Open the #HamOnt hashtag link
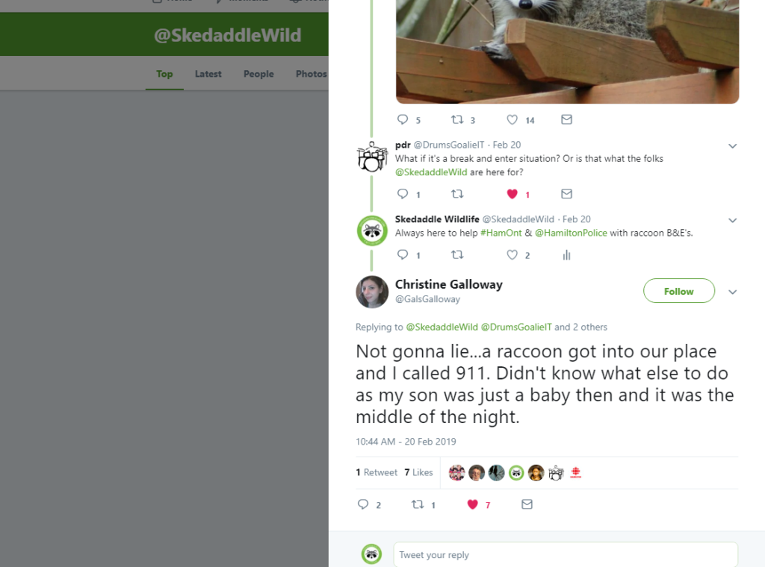Viewport: 765px width, 567px height. [501, 233]
